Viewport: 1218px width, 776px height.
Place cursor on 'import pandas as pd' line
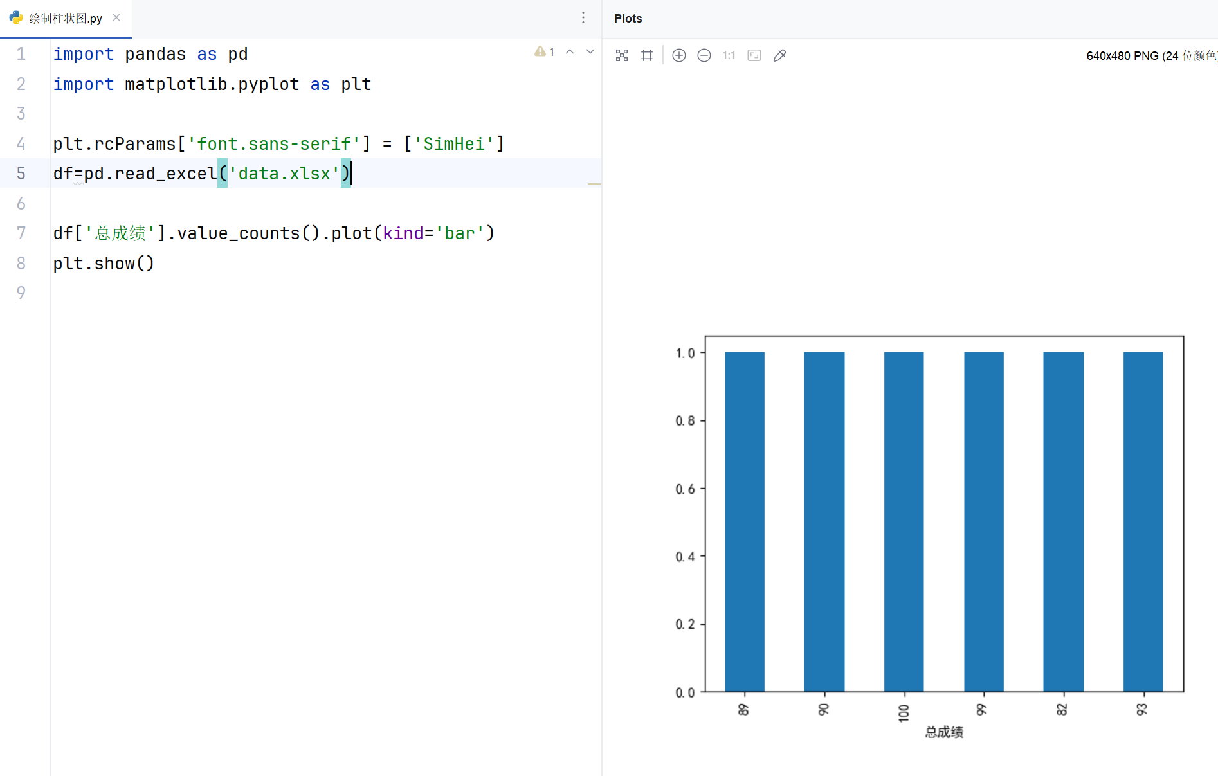point(150,54)
